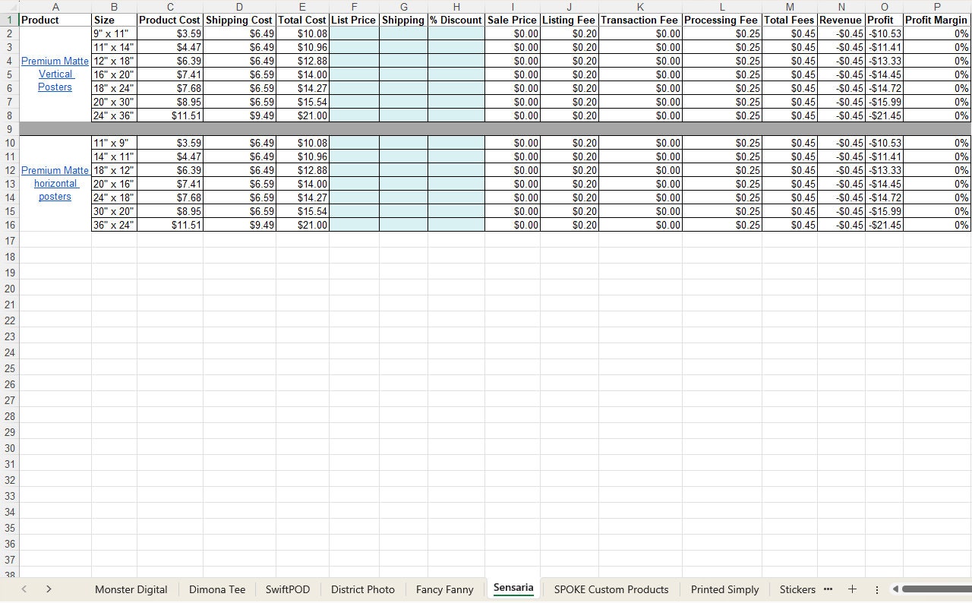Open the Dimona Tee sheet
Viewport: 972px width, 603px height.
coord(217,589)
